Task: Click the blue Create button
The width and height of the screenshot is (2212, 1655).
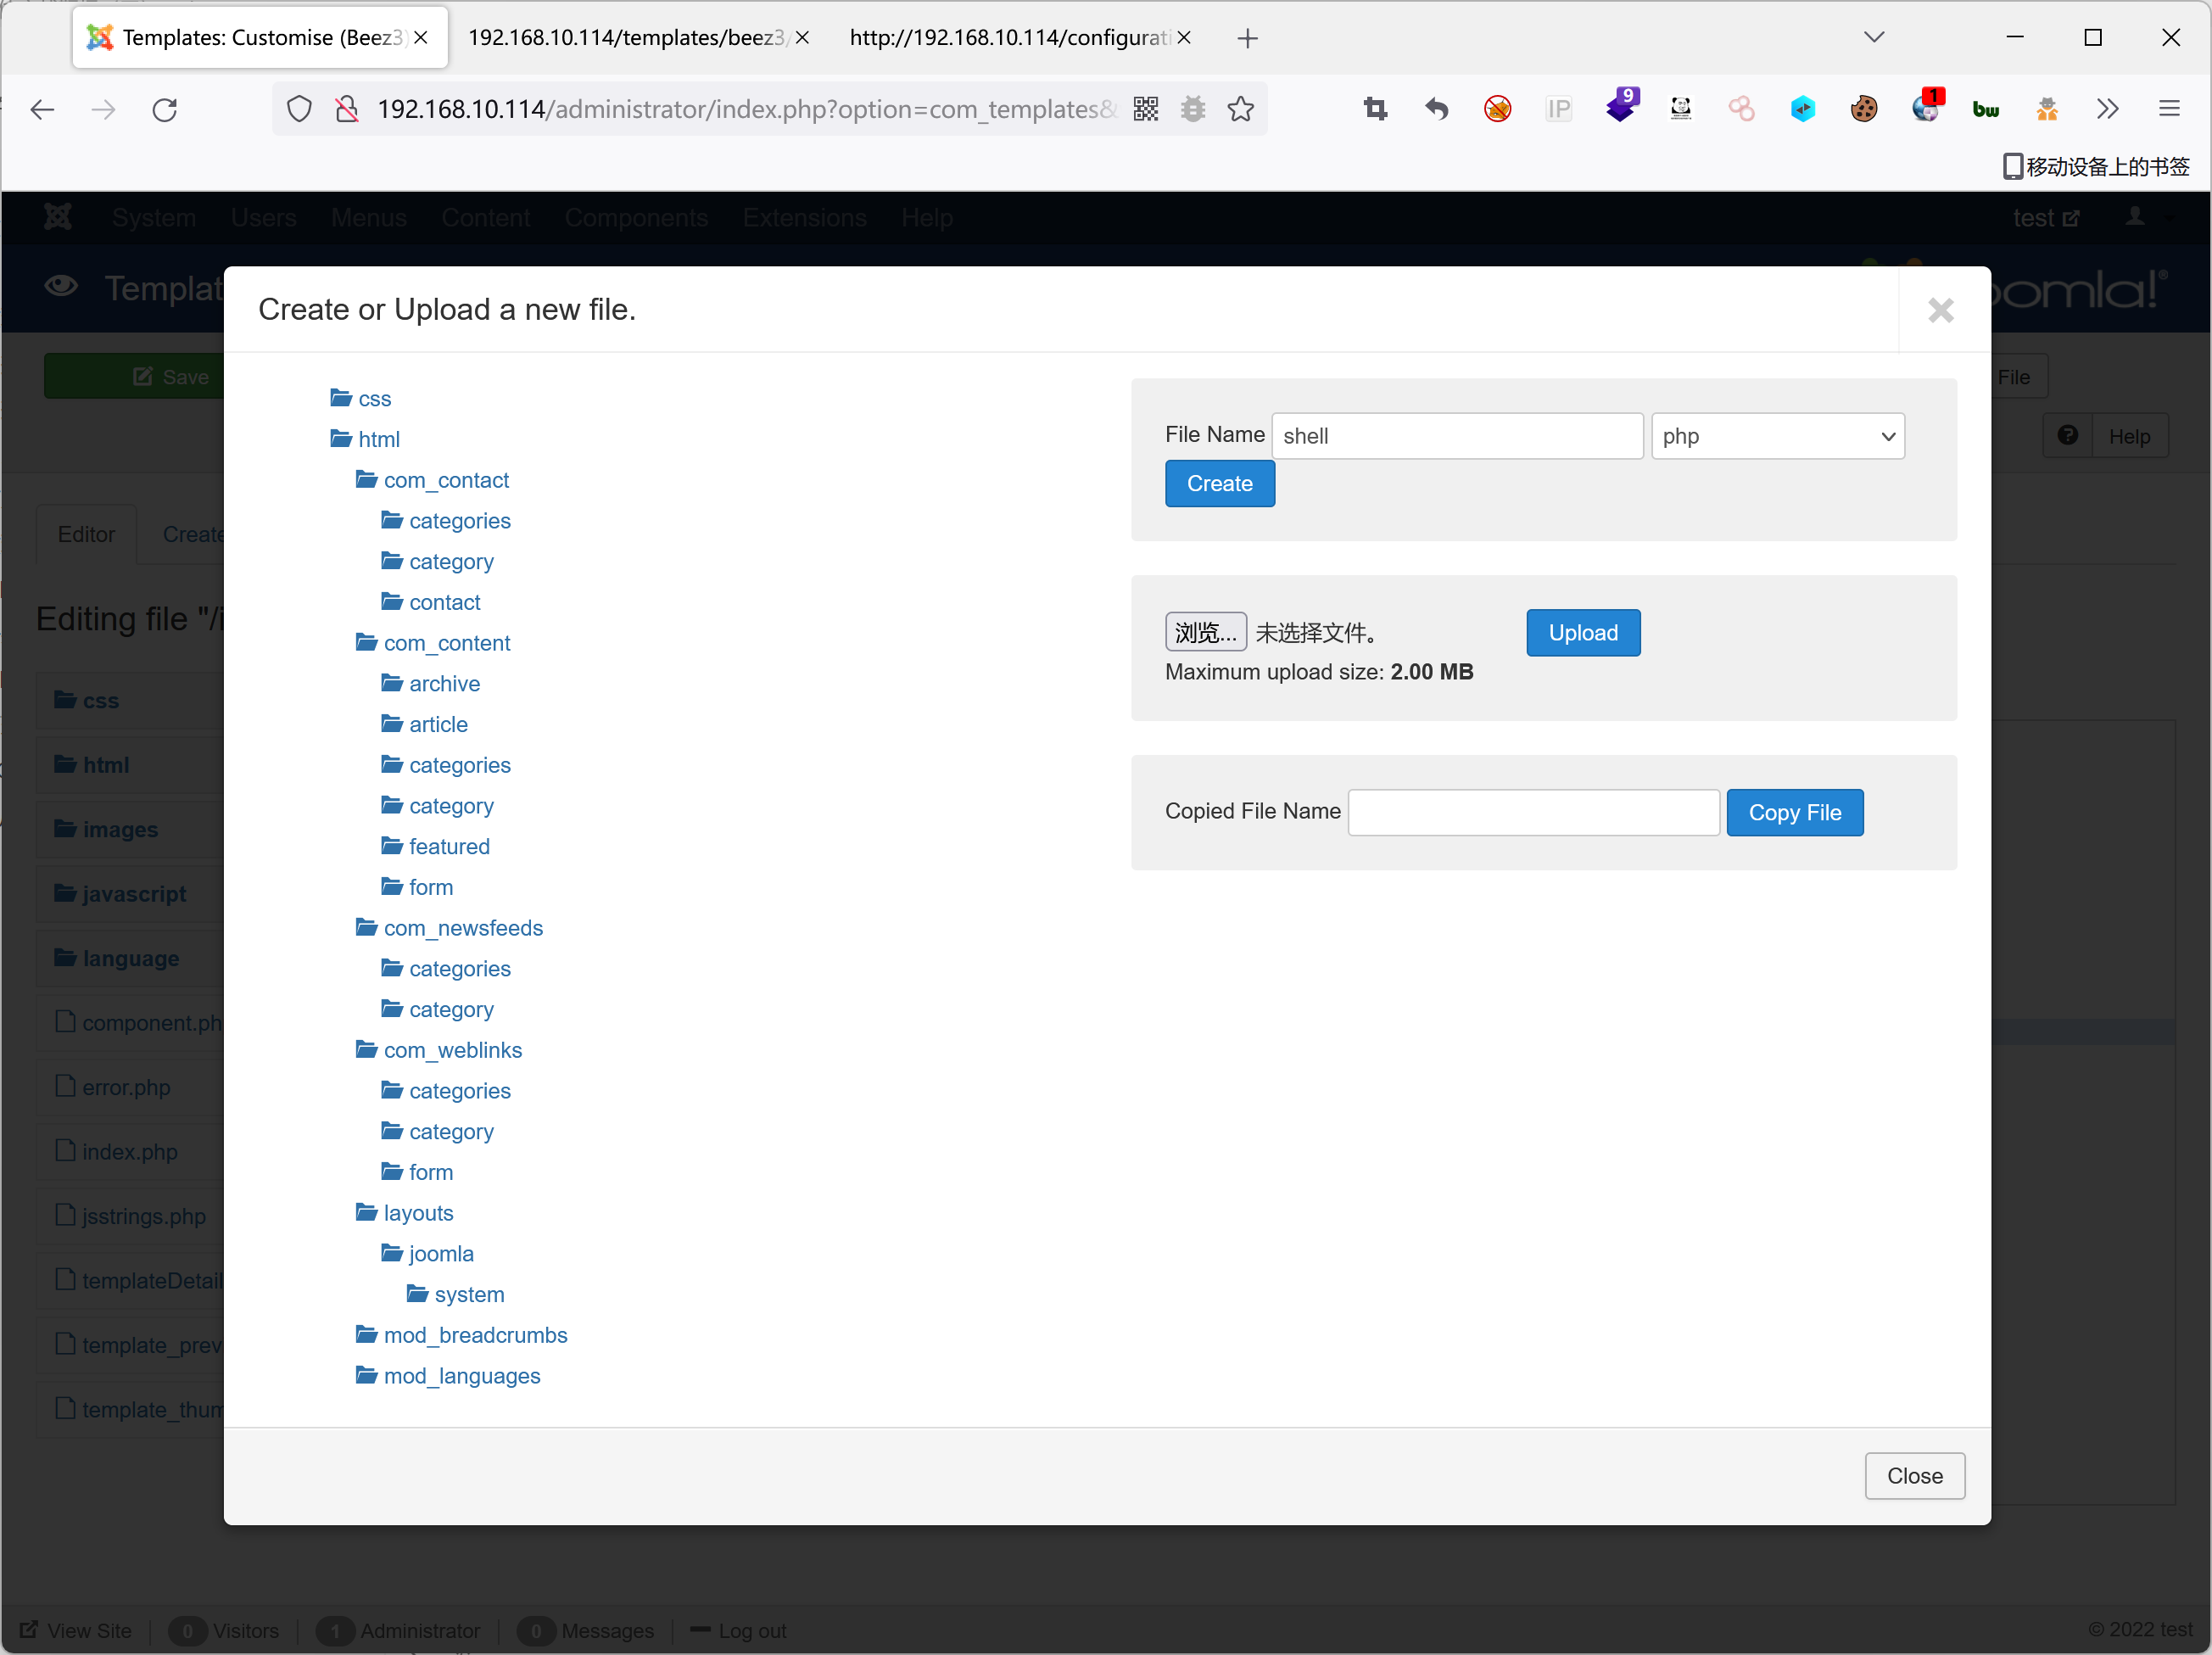Action: 1219,484
